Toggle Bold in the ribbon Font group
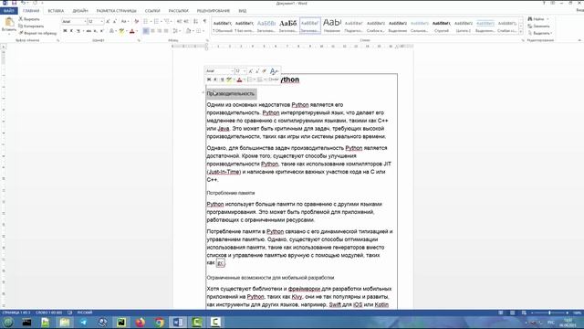Viewport: 584px width, 329px height. coord(65,31)
